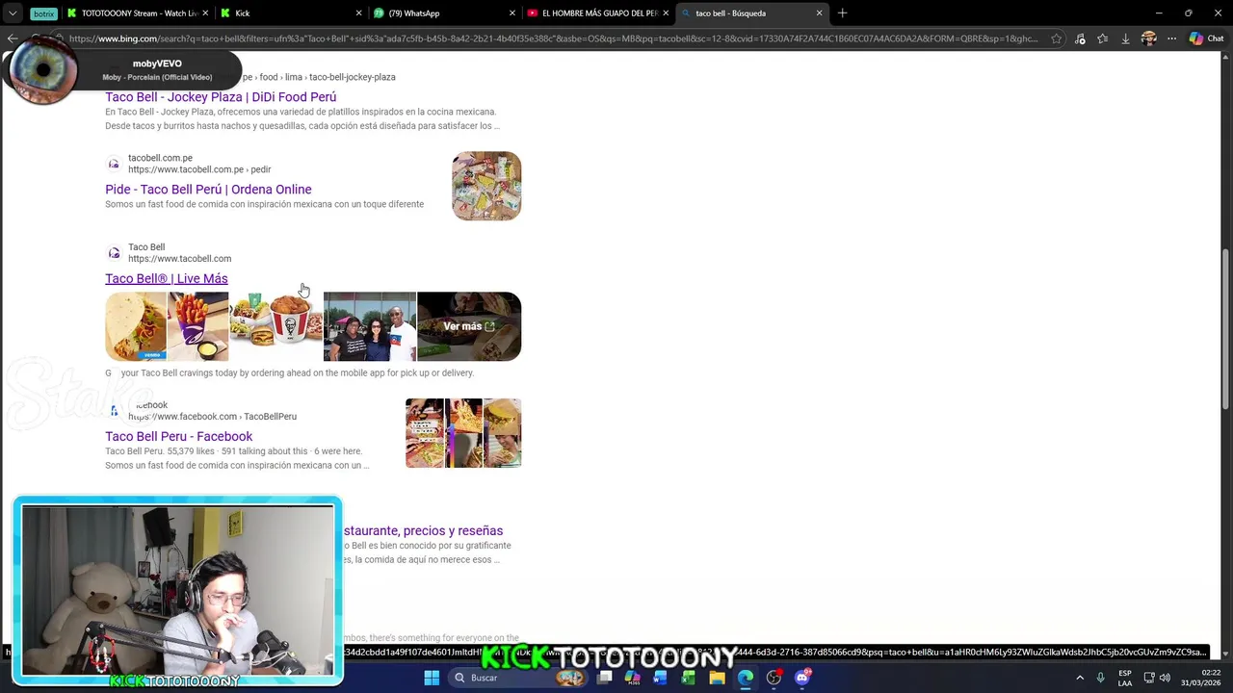Viewport: 1233px width, 693px height.
Task: Click the browser back arrow
Action: click(12, 38)
